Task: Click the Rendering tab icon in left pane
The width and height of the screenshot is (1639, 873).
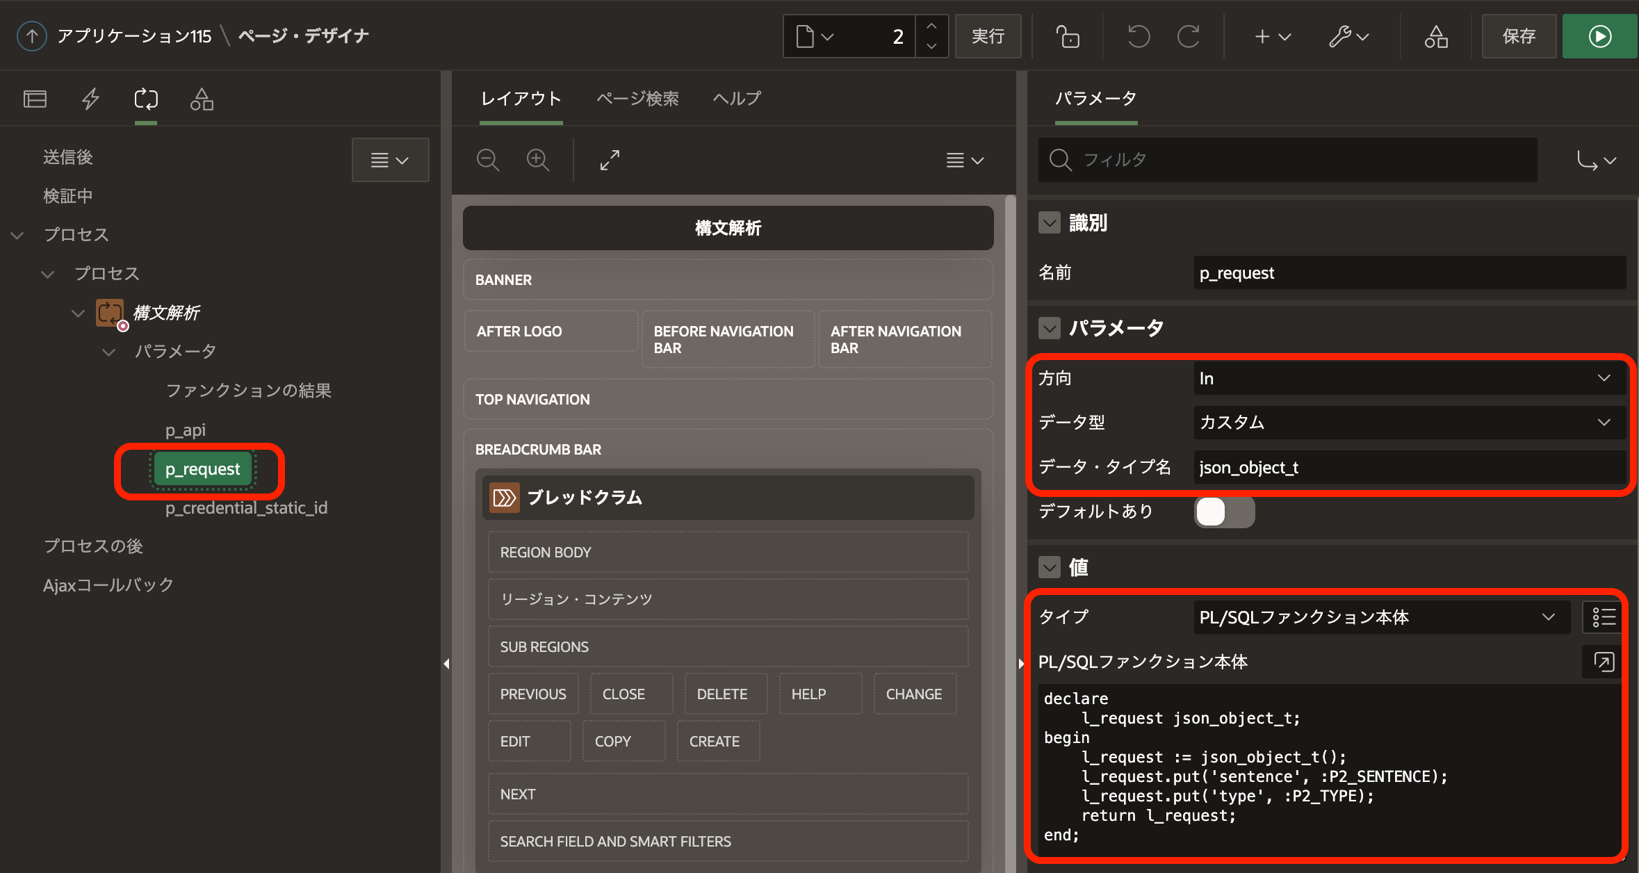Action: [35, 99]
